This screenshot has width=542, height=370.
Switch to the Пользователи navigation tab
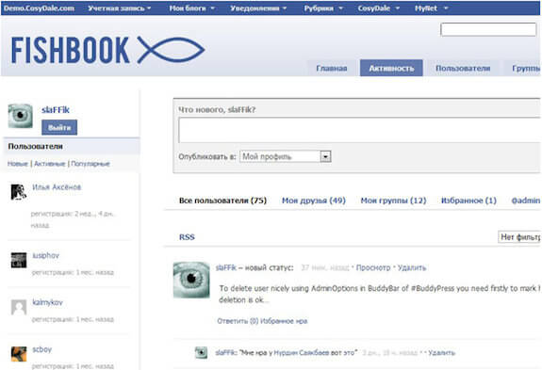click(463, 69)
